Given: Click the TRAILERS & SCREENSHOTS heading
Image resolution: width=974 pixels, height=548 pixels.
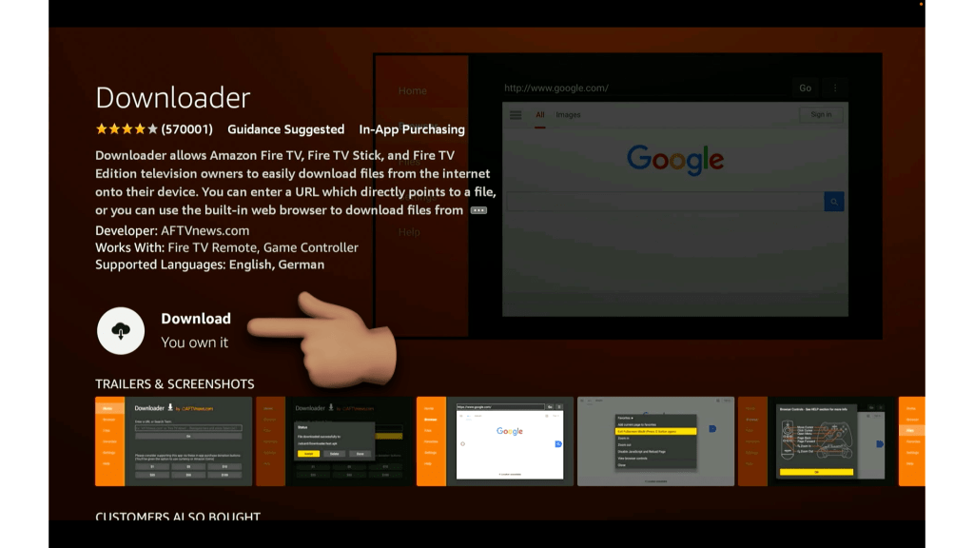Looking at the screenshot, I should pos(175,384).
